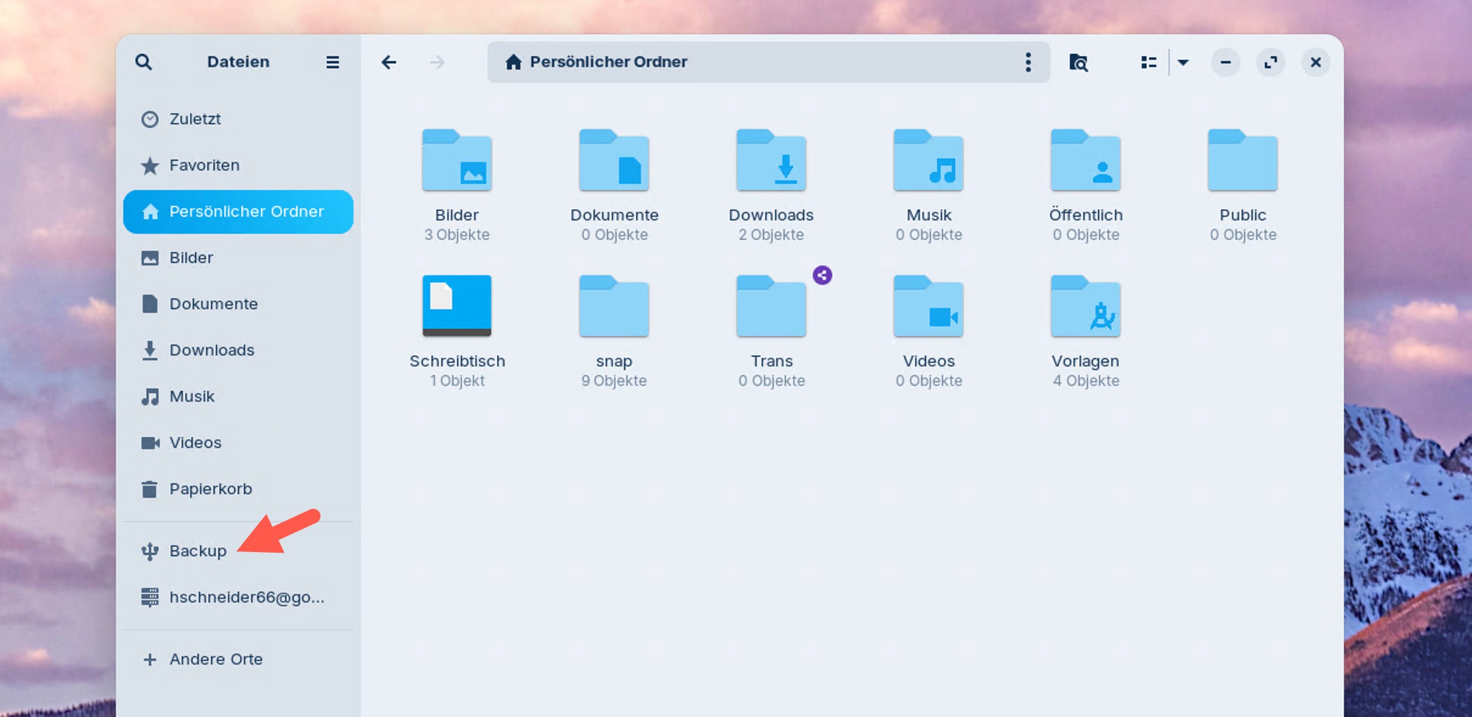Select Zuletzt in the sidebar
Screen dimensions: 1472x717
coord(195,119)
